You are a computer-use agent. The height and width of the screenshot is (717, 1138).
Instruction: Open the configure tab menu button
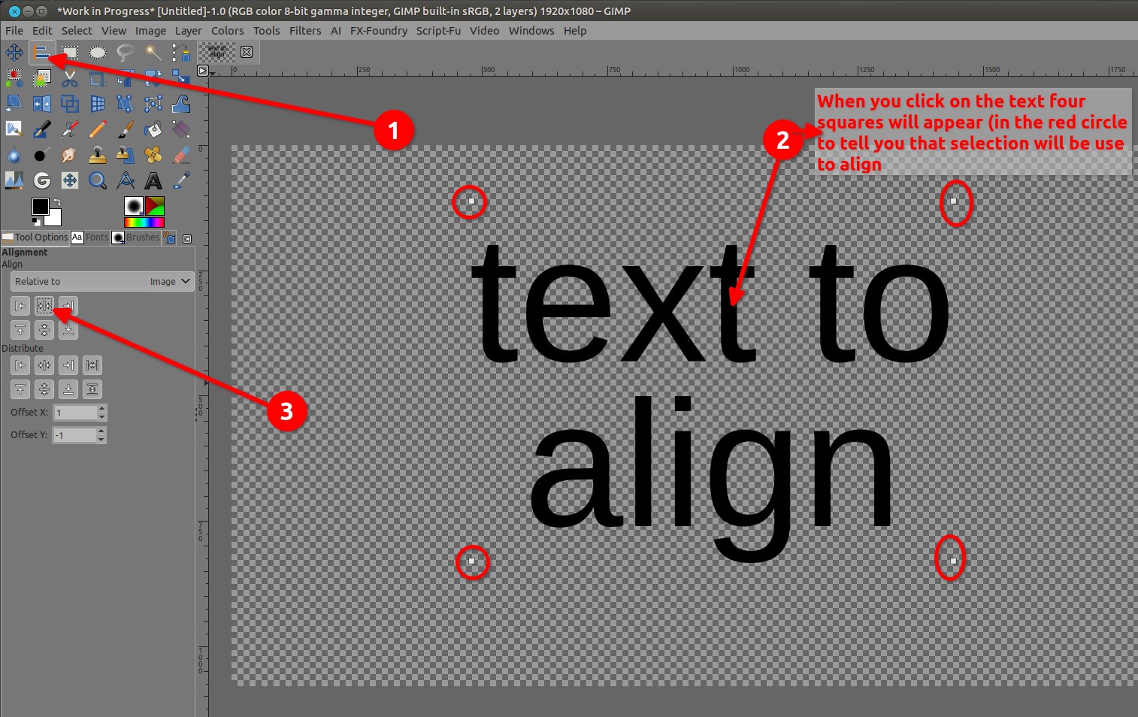(187, 239)
